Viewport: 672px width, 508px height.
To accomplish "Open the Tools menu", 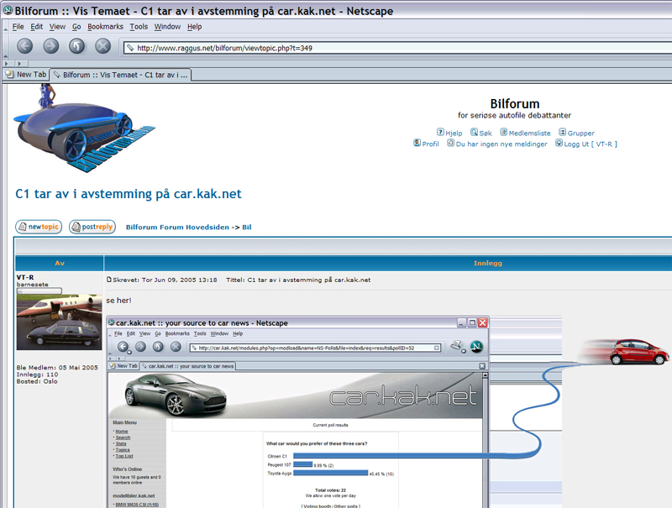I will [x=139, y=27].
